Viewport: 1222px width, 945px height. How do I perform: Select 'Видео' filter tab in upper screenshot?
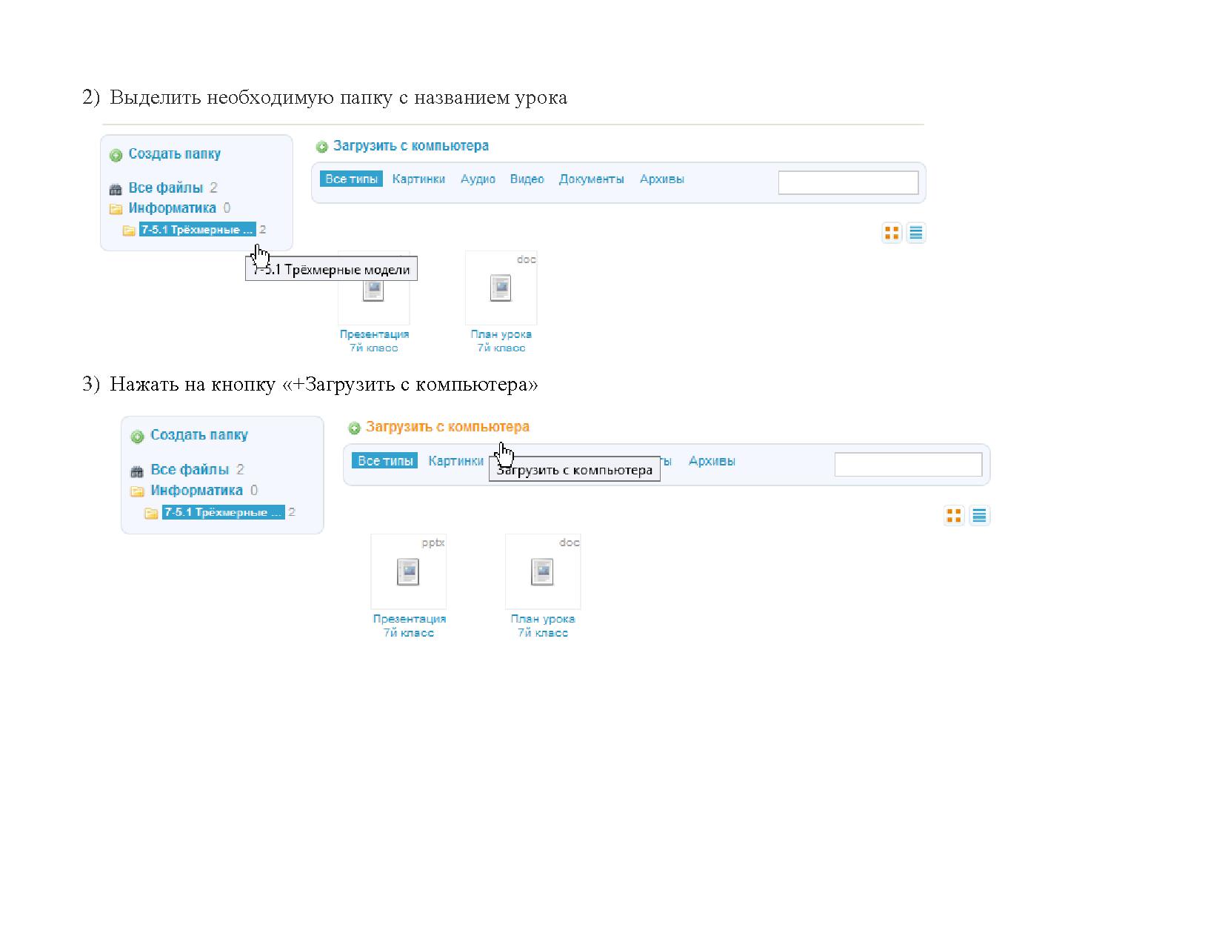click(527, 179)
